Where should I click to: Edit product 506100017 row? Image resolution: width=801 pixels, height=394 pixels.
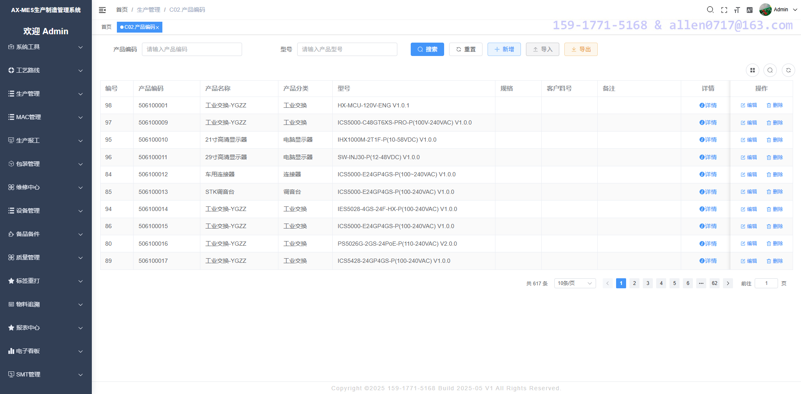point(749,261)
